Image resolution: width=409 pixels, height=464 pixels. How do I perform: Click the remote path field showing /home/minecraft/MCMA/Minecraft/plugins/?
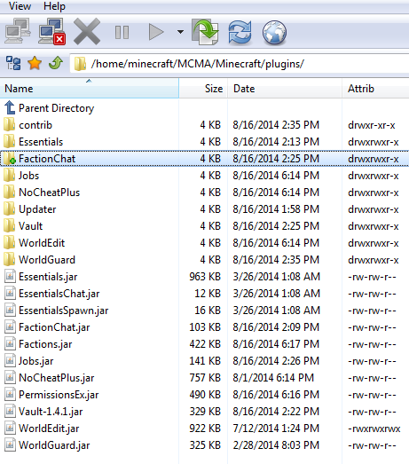pos(240,64)
